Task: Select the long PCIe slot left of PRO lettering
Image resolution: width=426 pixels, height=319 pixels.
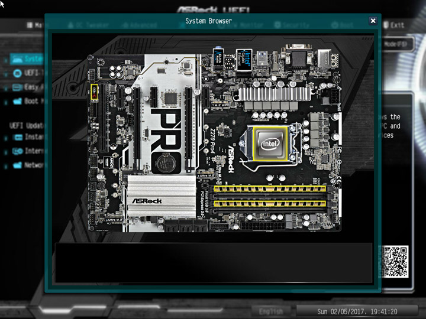Action: 137,123
